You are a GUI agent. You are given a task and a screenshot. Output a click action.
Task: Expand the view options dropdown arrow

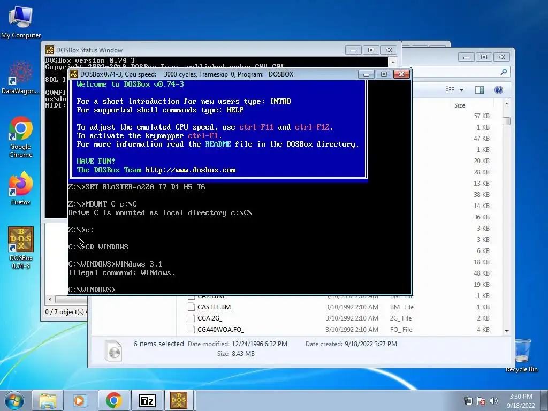click(x=461, y=90)
